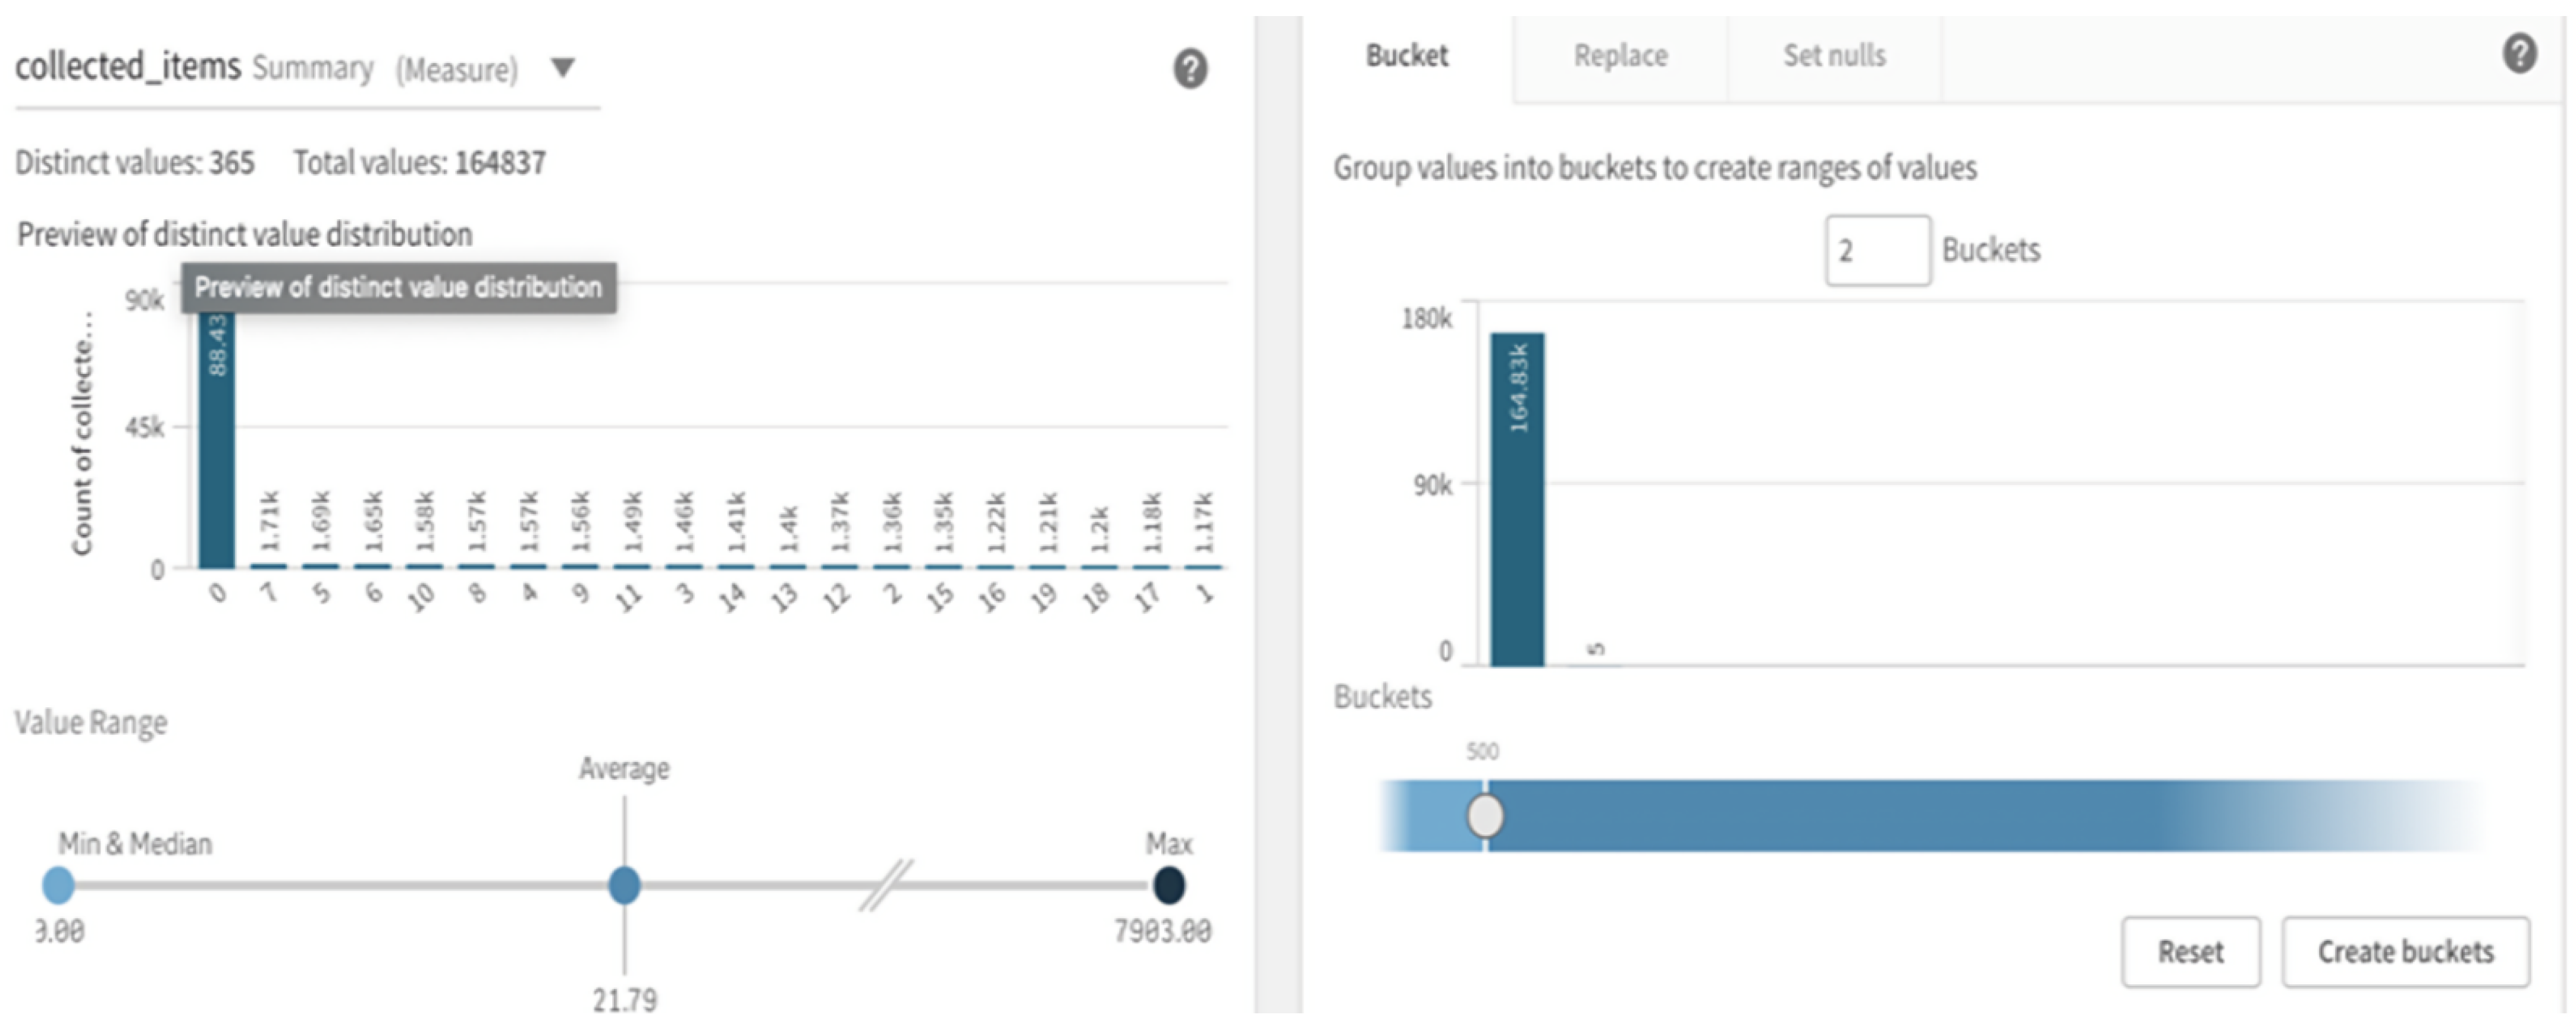Screen dimensions: 2576x1024
Task: Select the 164.83k bucket bar
Action: 1517,499
